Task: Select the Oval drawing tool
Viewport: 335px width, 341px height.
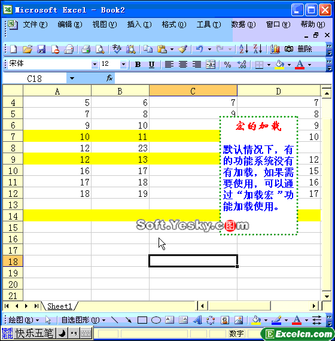Action: coord(156,320)
